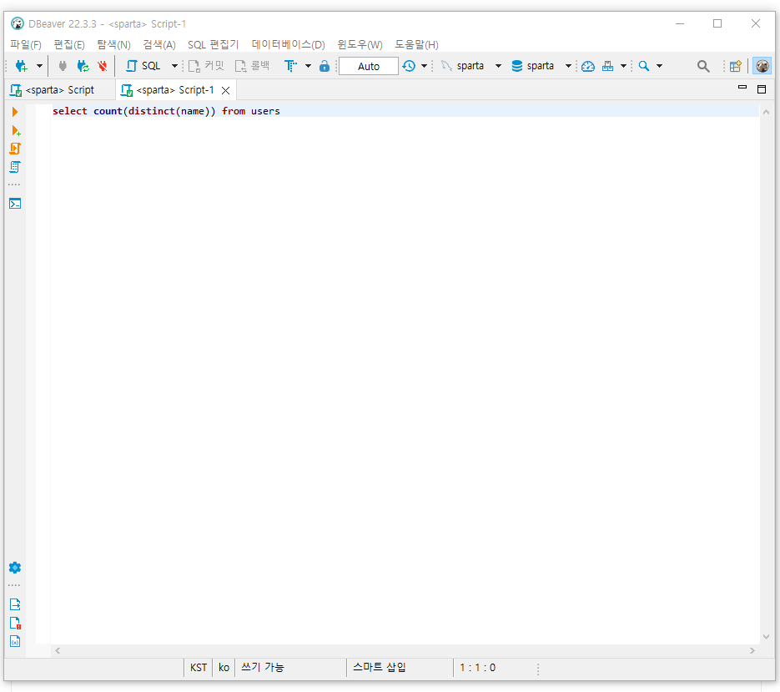Click the Open Perspective icon
This screenshot has width=780, height=692.
click(735, 66)
